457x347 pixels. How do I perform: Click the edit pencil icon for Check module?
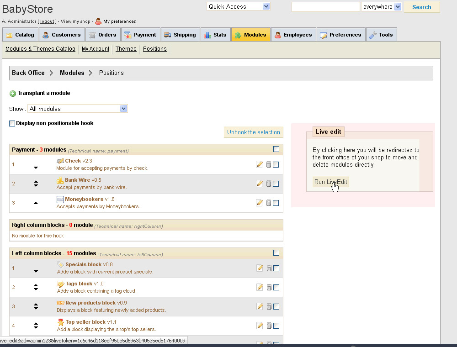[260, 164]
